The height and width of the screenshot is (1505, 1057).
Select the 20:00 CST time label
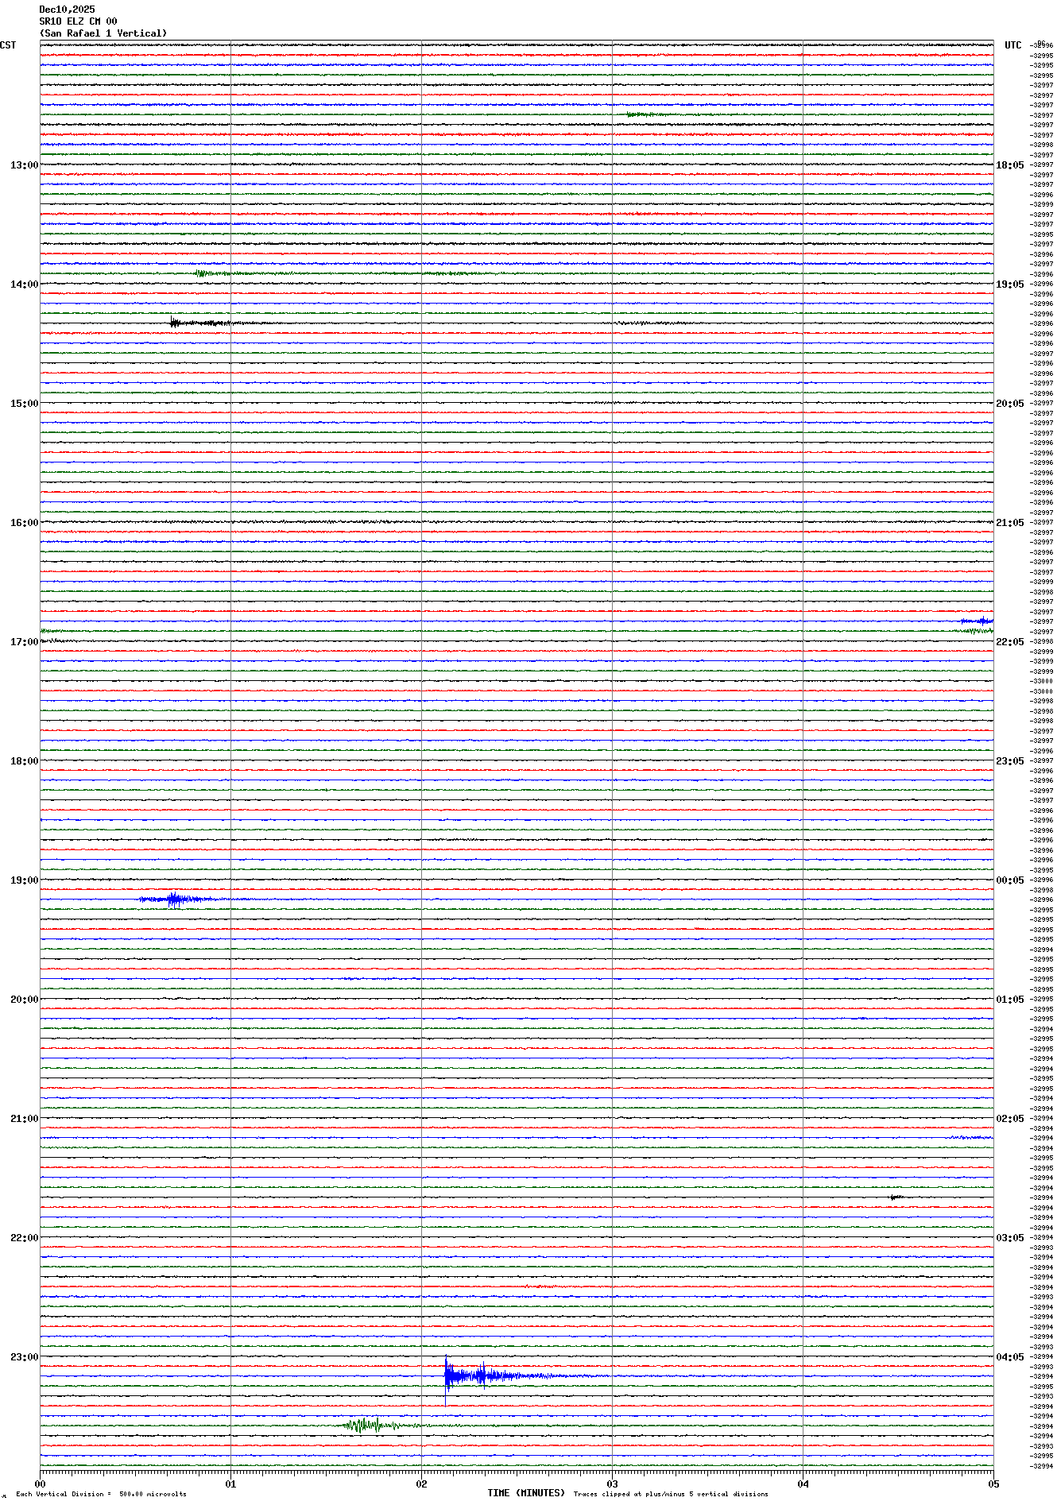tap(24, 1000)
